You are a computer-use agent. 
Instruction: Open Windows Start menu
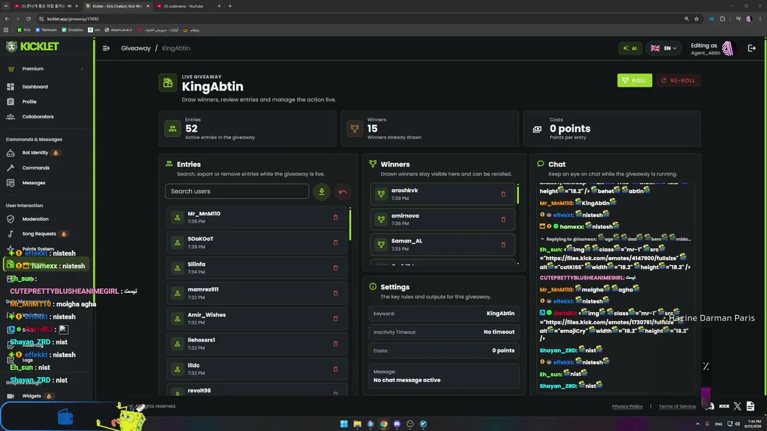pos(344,424)
